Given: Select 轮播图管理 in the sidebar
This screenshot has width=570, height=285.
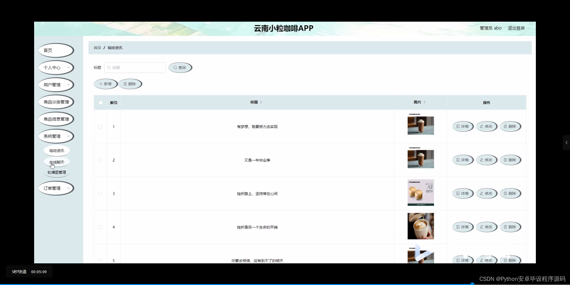Looking at the screenshot, I should tap(56, 172).
